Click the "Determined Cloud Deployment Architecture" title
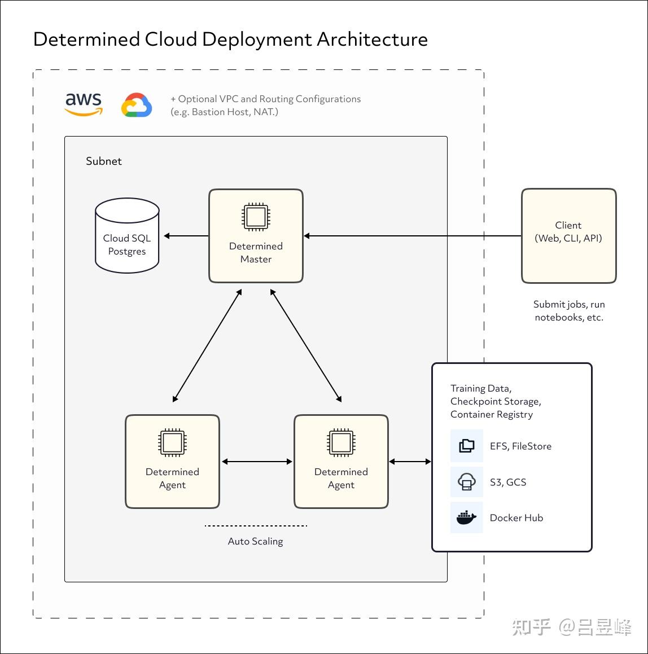 tap(230, 39)
